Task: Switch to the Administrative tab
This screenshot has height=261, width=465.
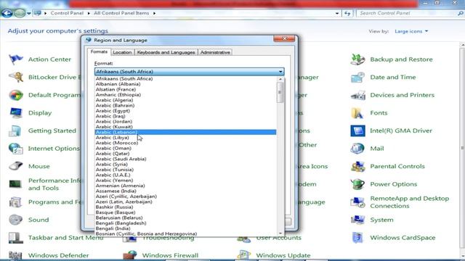Action: coord(215,52)
